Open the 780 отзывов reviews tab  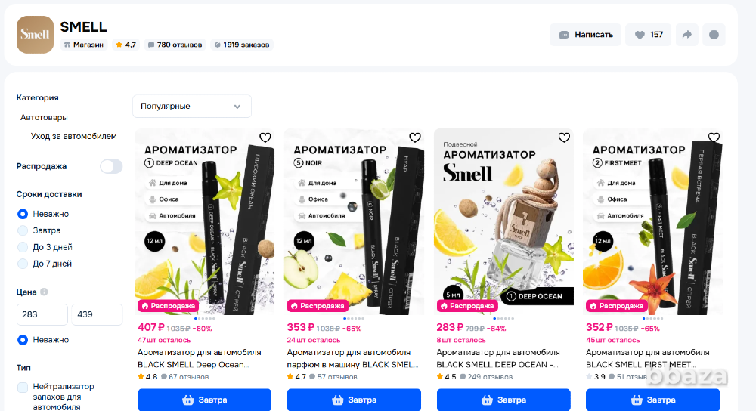pyautogui.click(x=175, y=45)
